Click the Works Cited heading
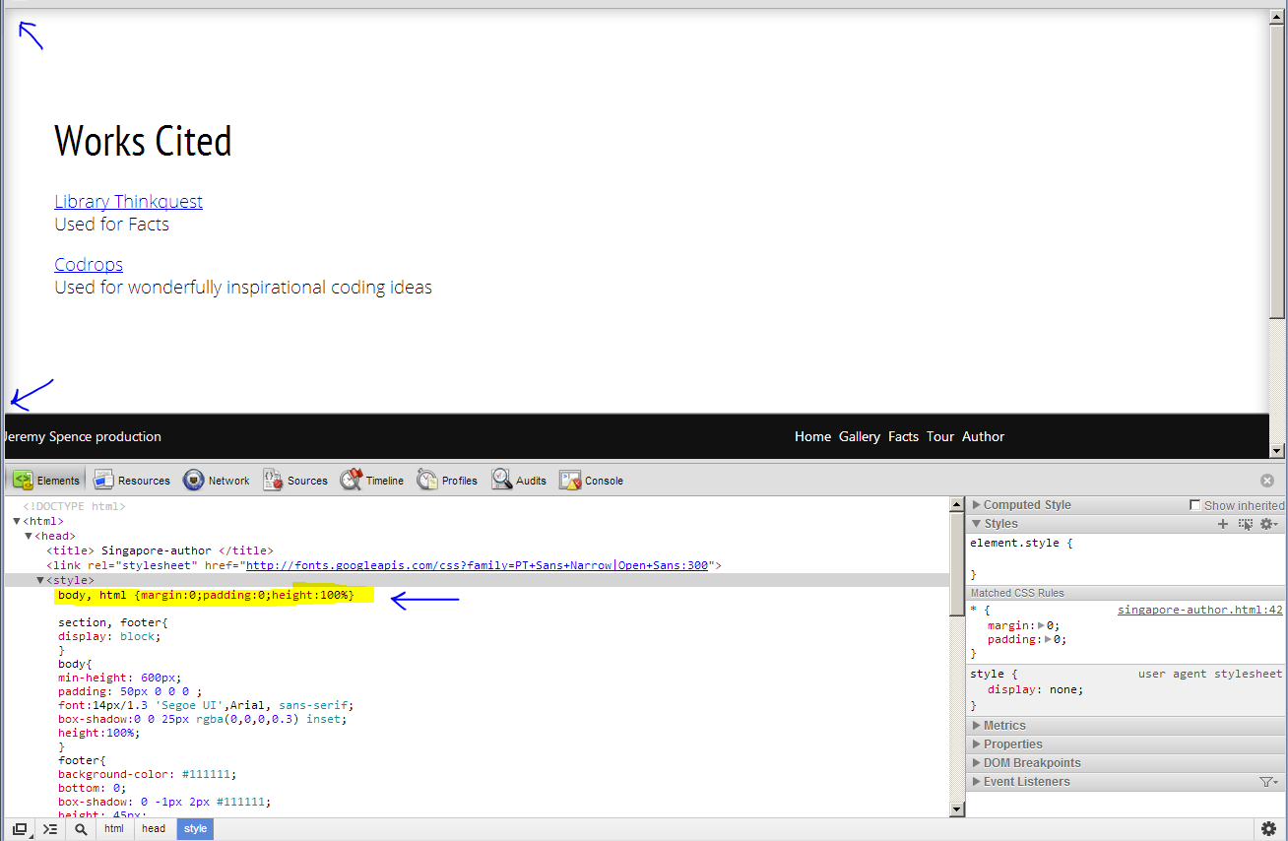Viewport: 1288px width, 841px height. pyautogui.click(x=143, y=141)
